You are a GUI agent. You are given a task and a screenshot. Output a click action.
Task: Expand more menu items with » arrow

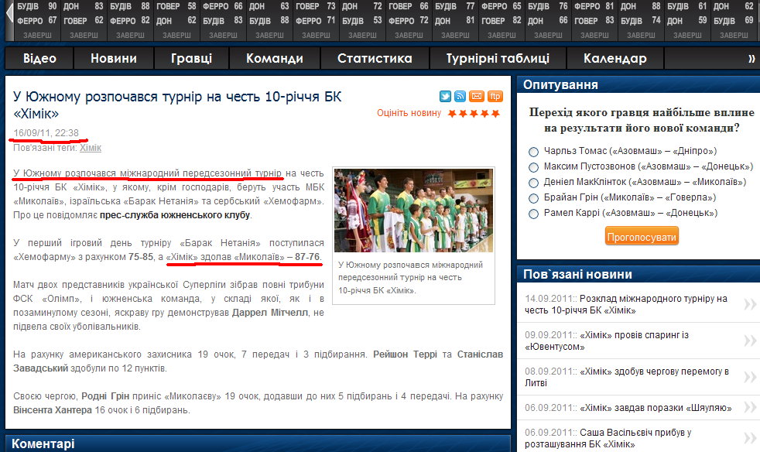pyautogui.click(x=751, y=59)
